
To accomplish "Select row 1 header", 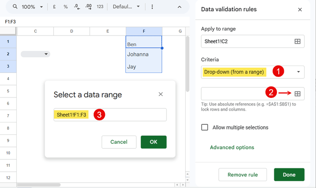I will pos(8,41).
